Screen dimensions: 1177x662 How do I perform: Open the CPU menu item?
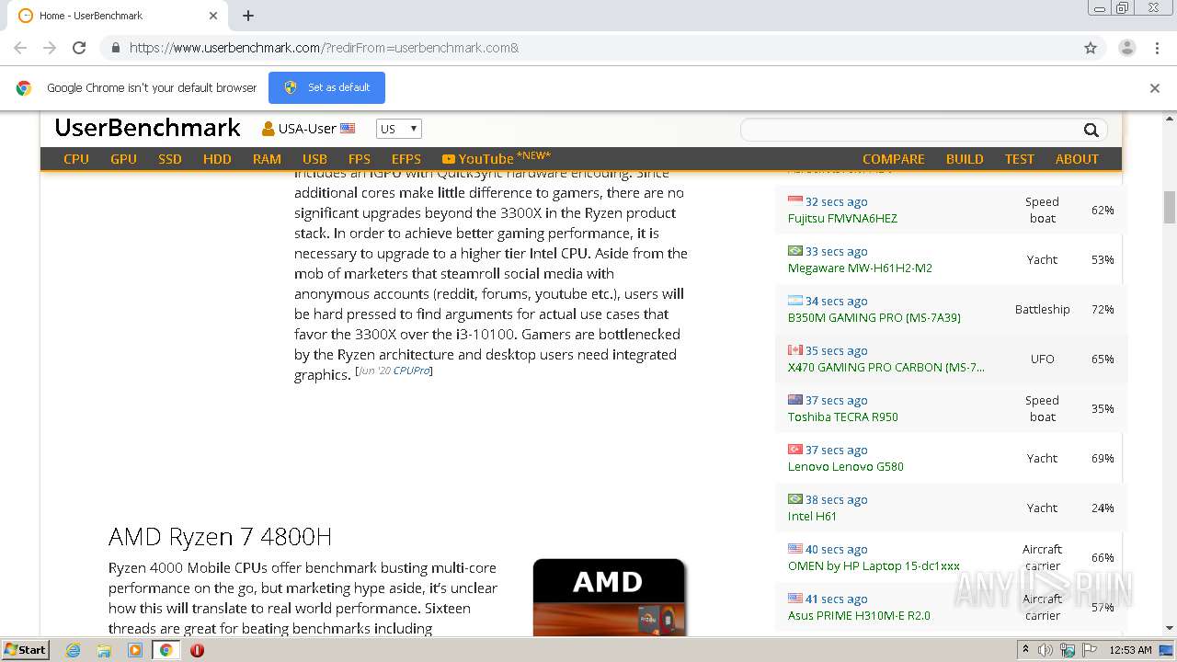pos(76,159)
